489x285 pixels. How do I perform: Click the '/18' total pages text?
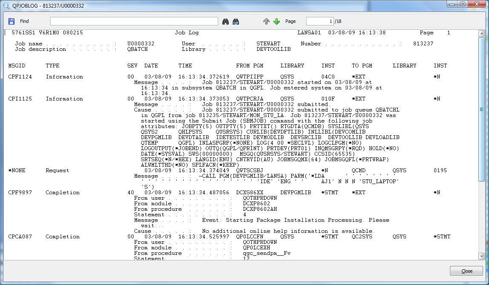click(x=338, y=21)
